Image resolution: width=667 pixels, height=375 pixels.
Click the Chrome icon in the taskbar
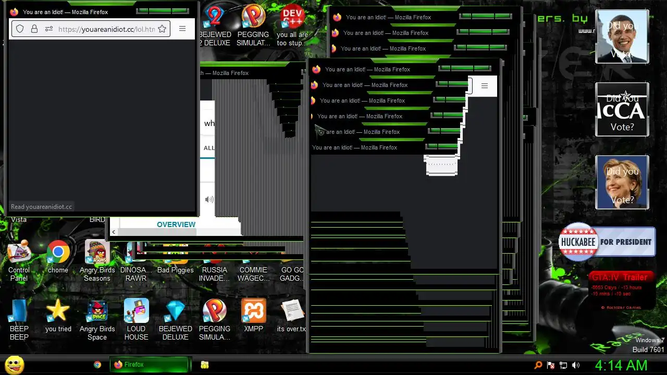[x=97, y=365]
